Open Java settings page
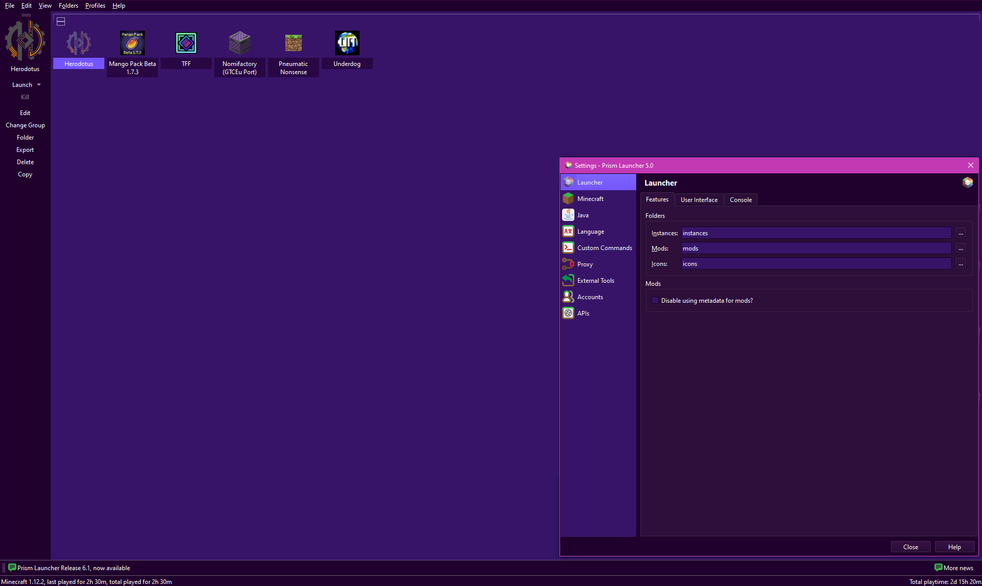The width and height of the screenshot is (982, 586). point(583,215)
